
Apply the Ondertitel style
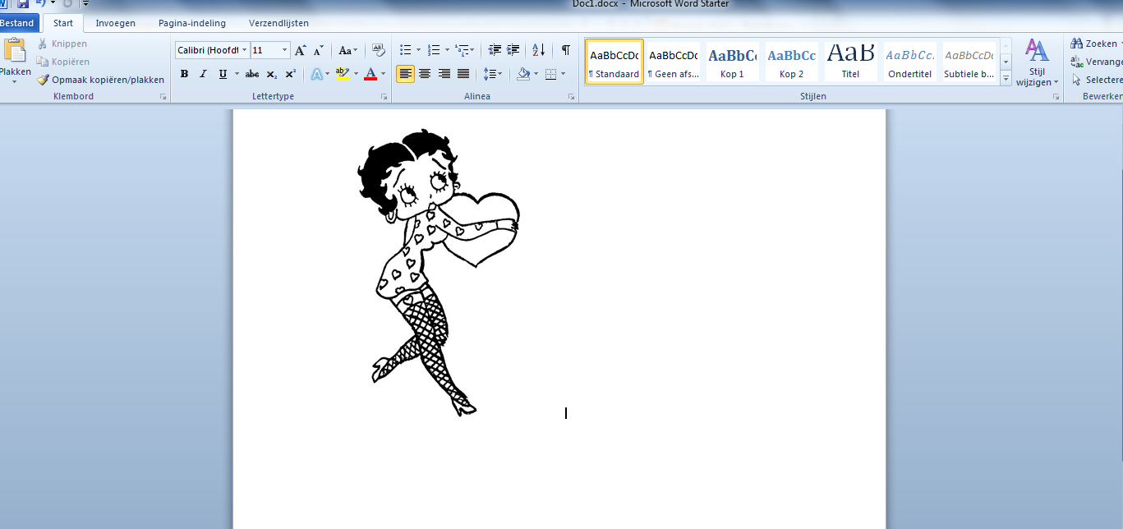[909, 62]
